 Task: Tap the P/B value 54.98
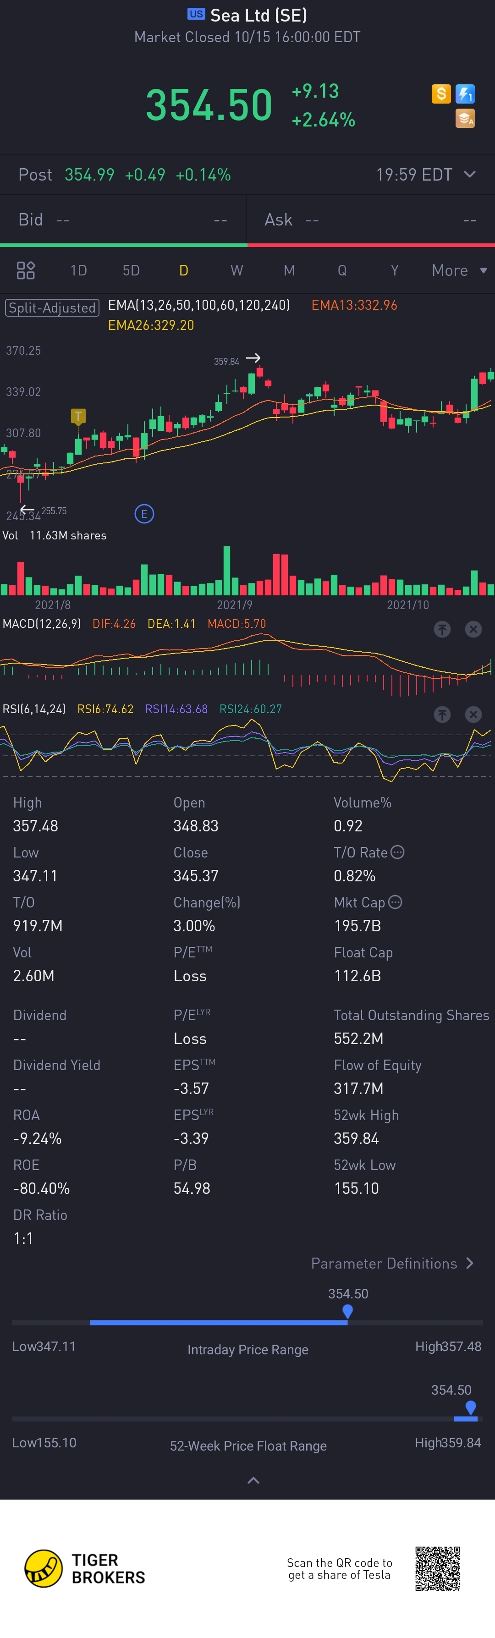coord(192,1188)
